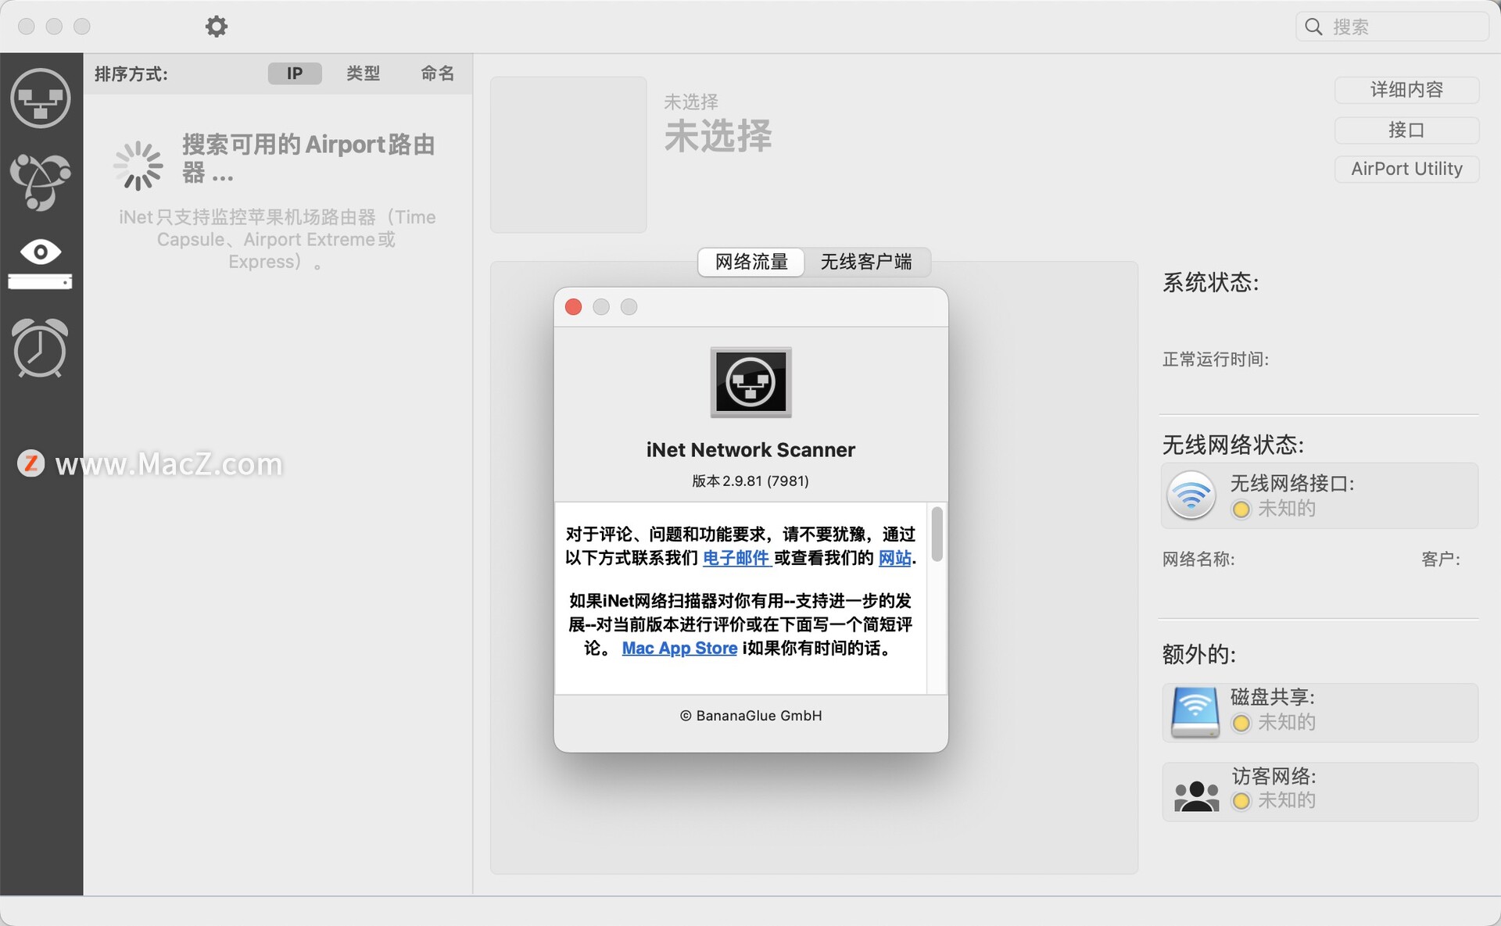The image size is (1501, 926).
Task: Click the disk sharing drive icon
Action: [x=1195, y=713]
